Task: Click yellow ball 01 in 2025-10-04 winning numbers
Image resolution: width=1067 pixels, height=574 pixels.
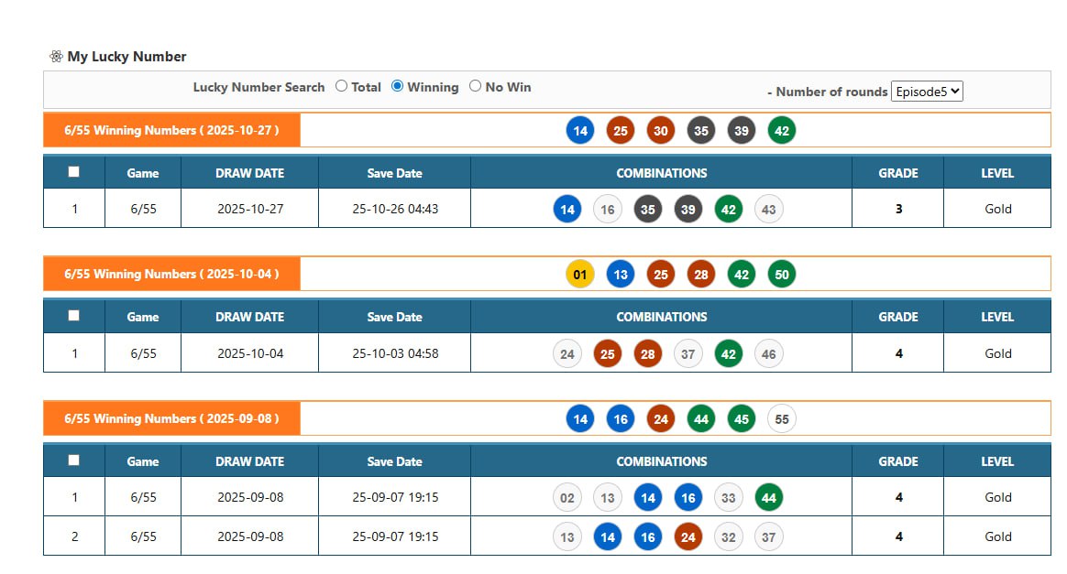Action: (x=580, y=275)
